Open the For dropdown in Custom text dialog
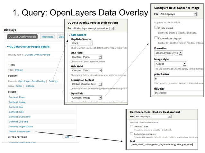The width and height of the screenshot is (205, 153). point(153,117)
